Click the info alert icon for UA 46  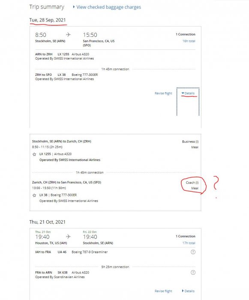coord(193,252)
